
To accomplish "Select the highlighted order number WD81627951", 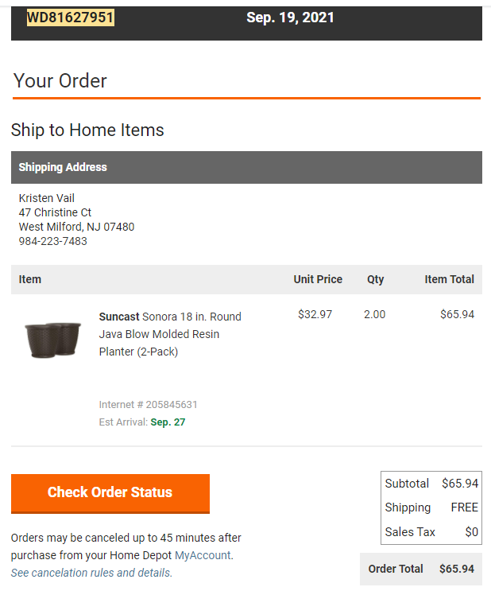I will pos(71,17).
